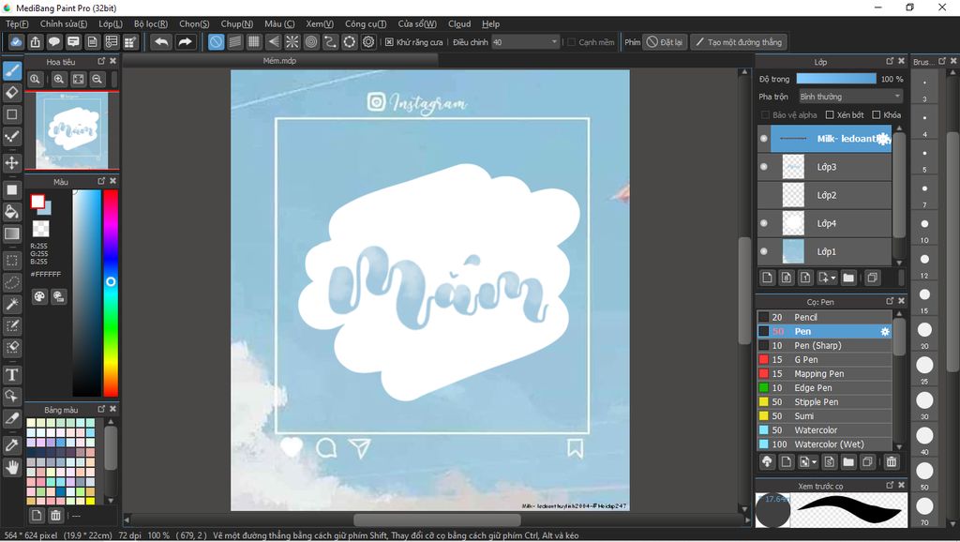
Task: Undock the Lớp layer panel
Action: (x=890, y=61)
